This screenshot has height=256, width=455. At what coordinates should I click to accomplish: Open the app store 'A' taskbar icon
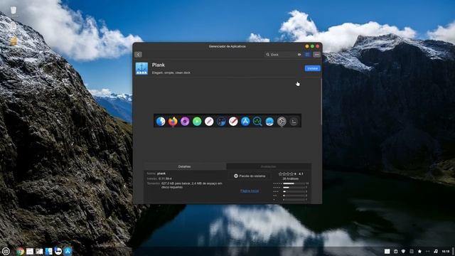(68, 251)
